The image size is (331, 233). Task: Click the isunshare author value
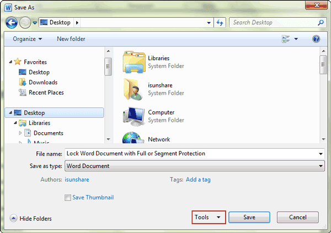[77, 180]
